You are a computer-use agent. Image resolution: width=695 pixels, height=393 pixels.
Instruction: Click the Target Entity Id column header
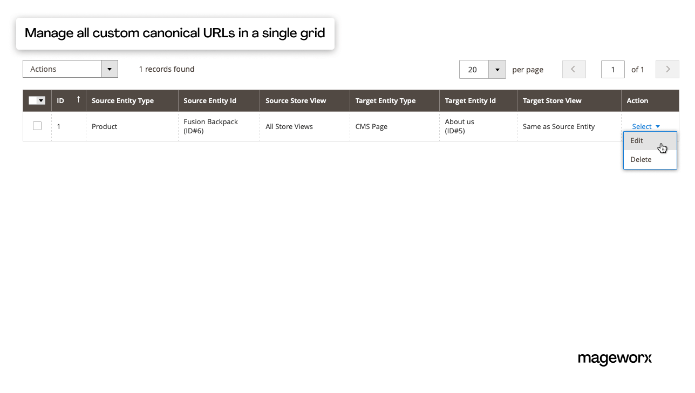[470, 100]
